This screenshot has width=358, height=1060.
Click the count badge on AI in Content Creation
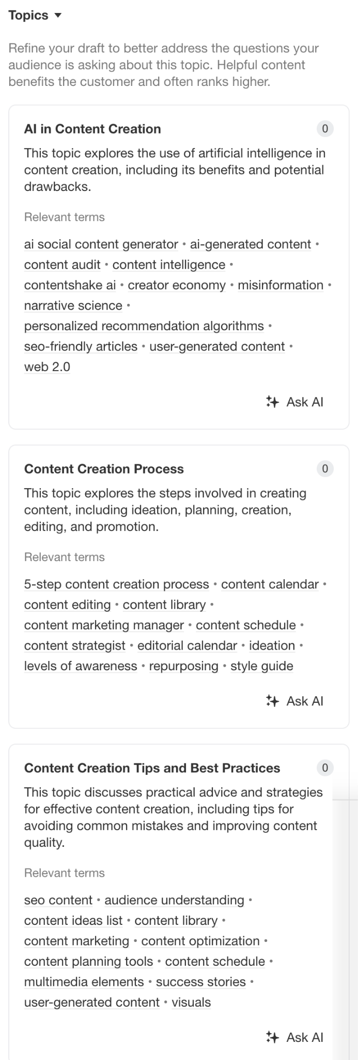[x=325, y=129]
